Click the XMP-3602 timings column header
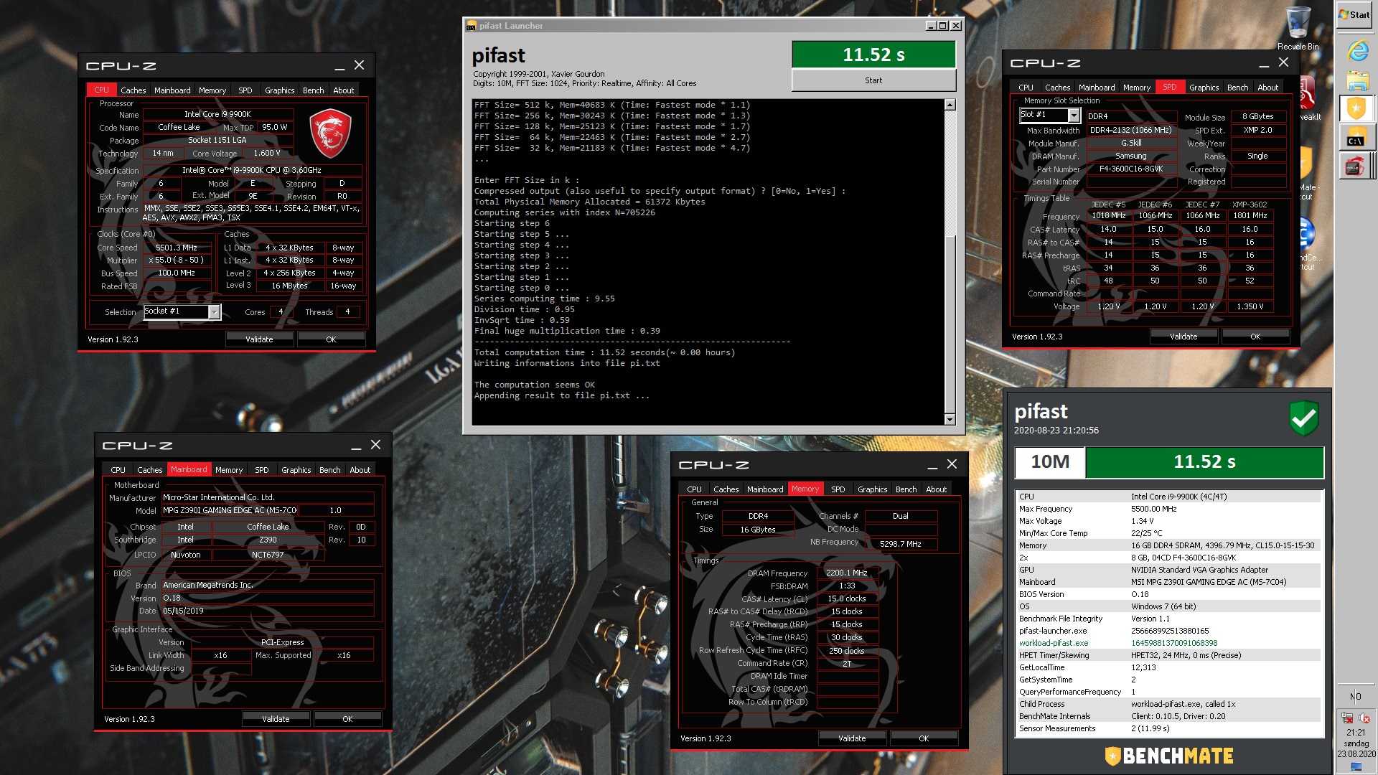Viewport: 1378px width, 775px height. click(x=1250, y=205)
